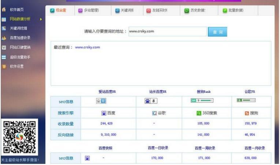Switch to the 历史数据 tab
This screenshot has width=280, height=165.
[199, 10]
